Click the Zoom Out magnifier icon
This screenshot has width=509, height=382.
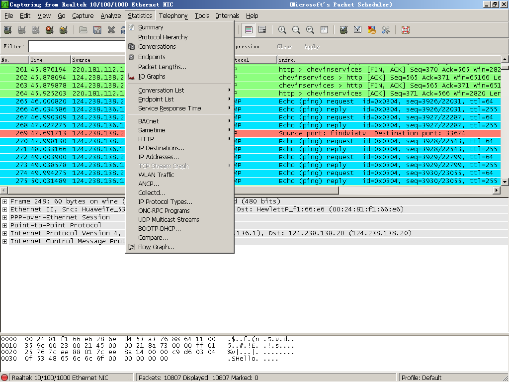[296, 30]
